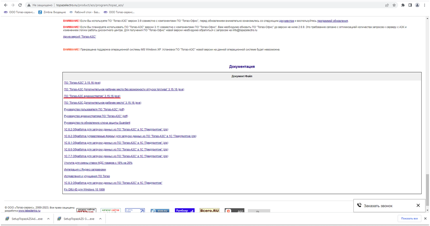Click 'Показать все' downloads button
Viewport: 430px width, 226px height.
(x=409, y=218)
